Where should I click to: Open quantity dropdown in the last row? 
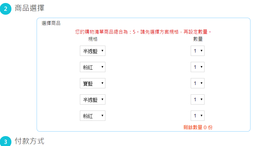(x=198, y=116)
